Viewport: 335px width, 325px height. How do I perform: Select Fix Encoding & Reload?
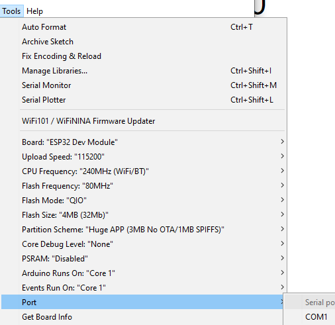(x=143, y=56)
